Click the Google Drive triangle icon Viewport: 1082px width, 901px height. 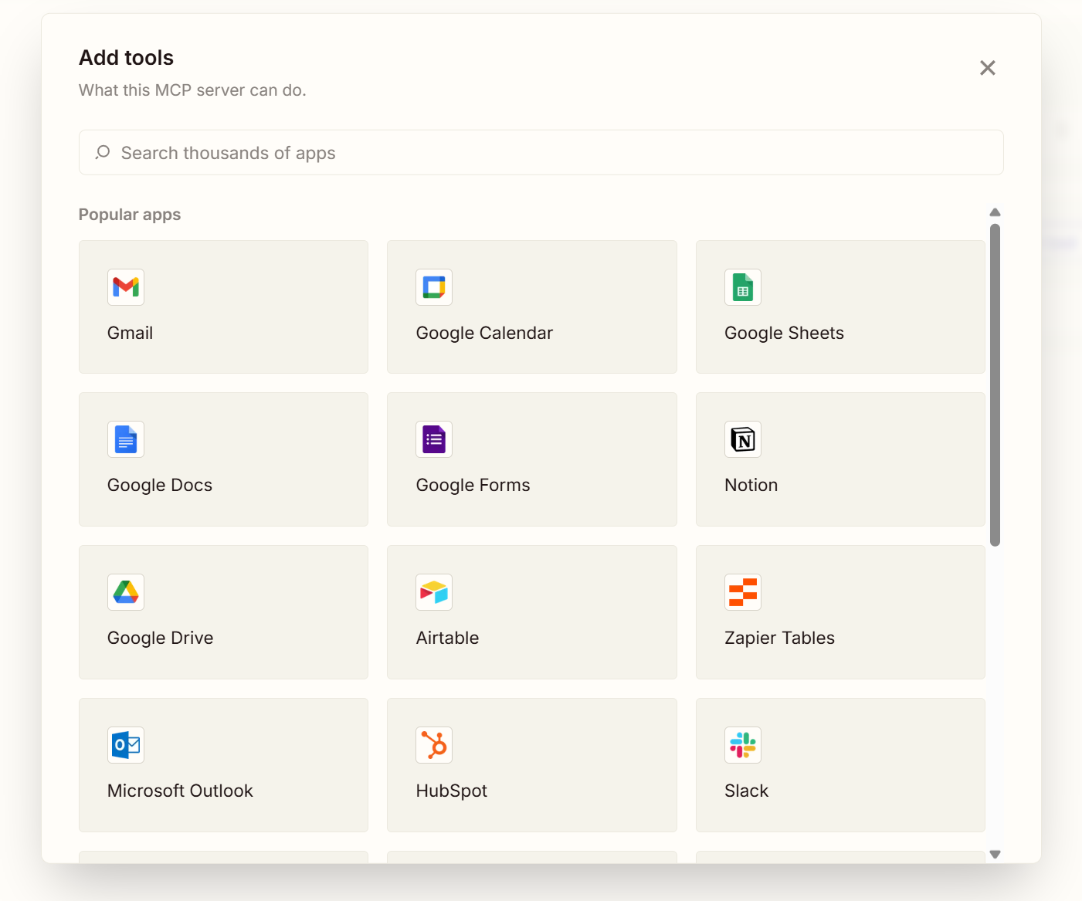click(126, 592)
